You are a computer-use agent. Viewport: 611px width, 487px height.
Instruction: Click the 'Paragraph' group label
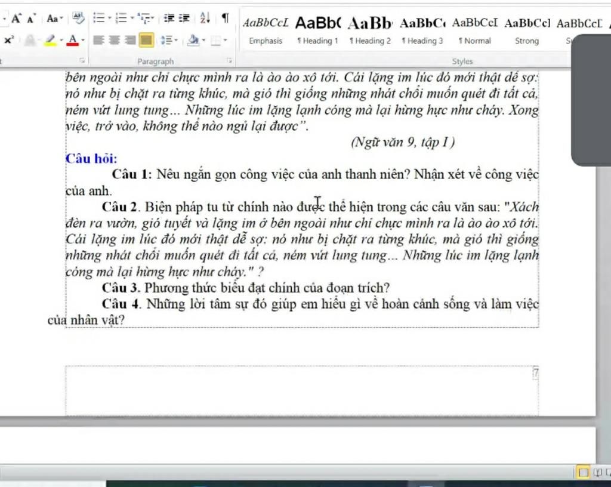click(x=156, y=61)
